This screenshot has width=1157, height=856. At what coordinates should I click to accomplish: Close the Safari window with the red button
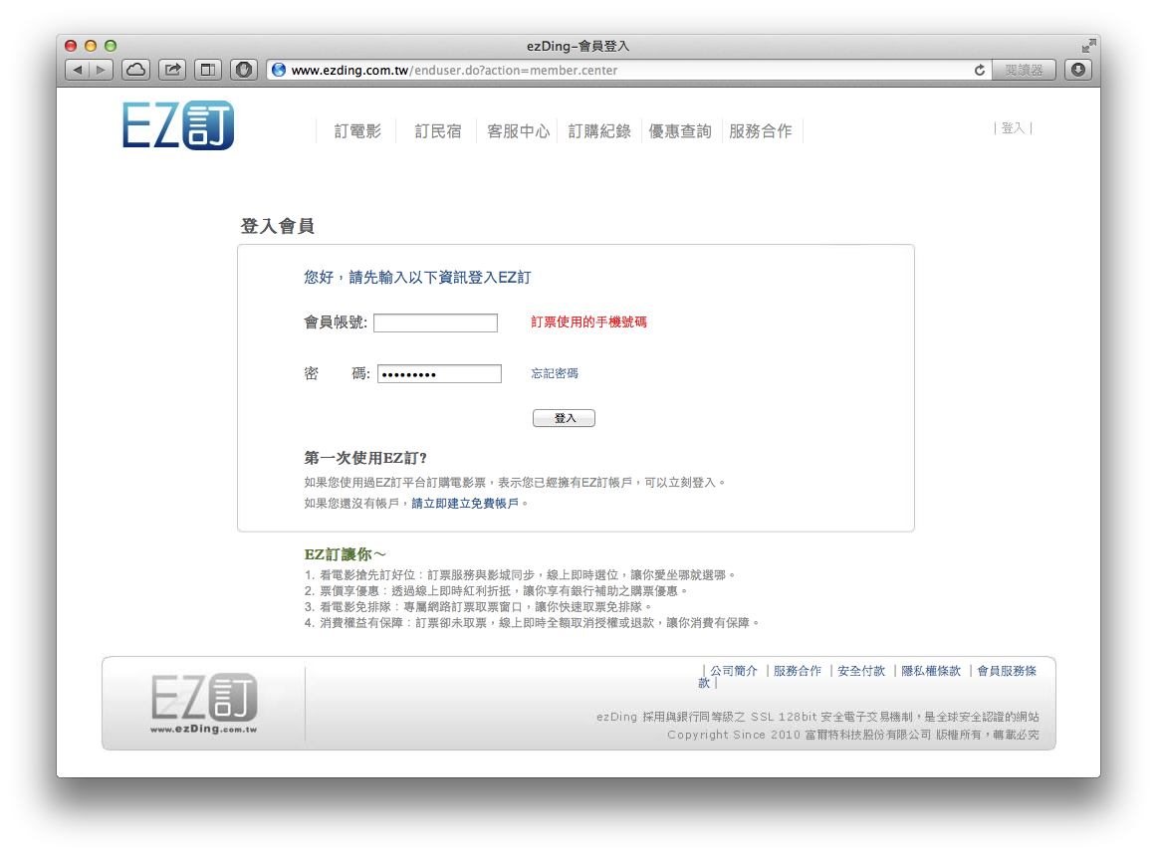click(x=71, y=46)
